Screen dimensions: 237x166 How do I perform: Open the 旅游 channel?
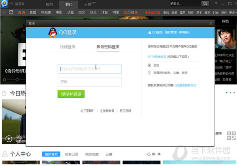click(x=174, y=13)
